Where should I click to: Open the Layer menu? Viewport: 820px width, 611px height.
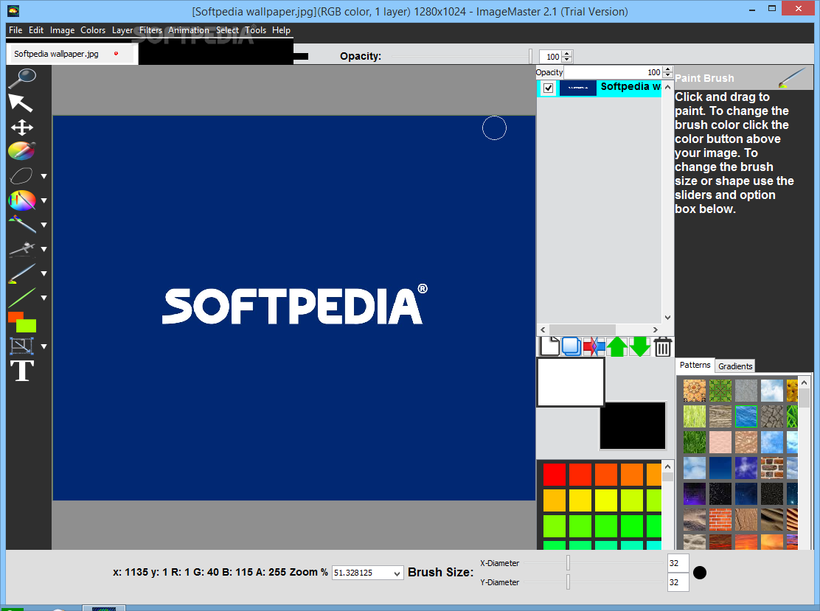click(122, 30)
